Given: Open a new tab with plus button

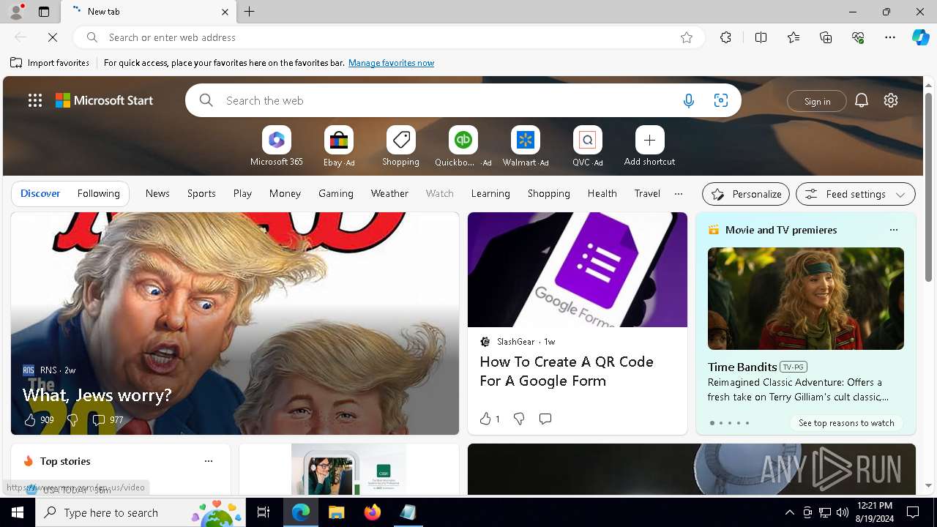Looking at the screenshot, I should point(250,12).
